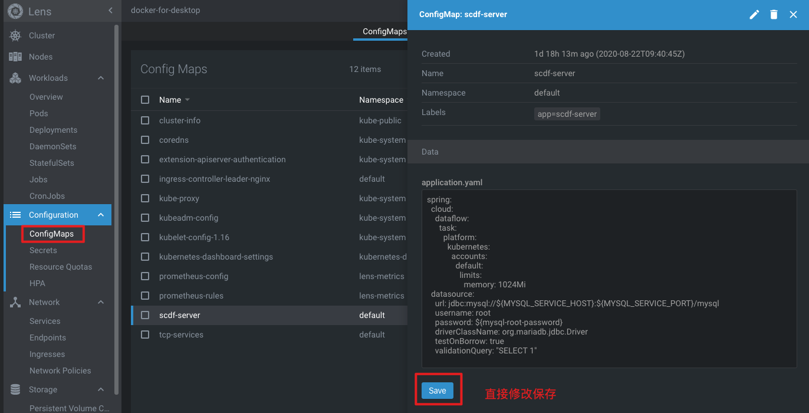This screenshot has width=809, height=413.
Task: Click the Network topology icon
Action: [x=15, y=302]
